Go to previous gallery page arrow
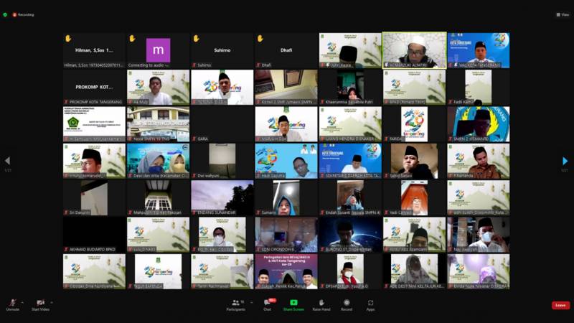This screenshot has height=323, width=574. click(x=7, y=161)
